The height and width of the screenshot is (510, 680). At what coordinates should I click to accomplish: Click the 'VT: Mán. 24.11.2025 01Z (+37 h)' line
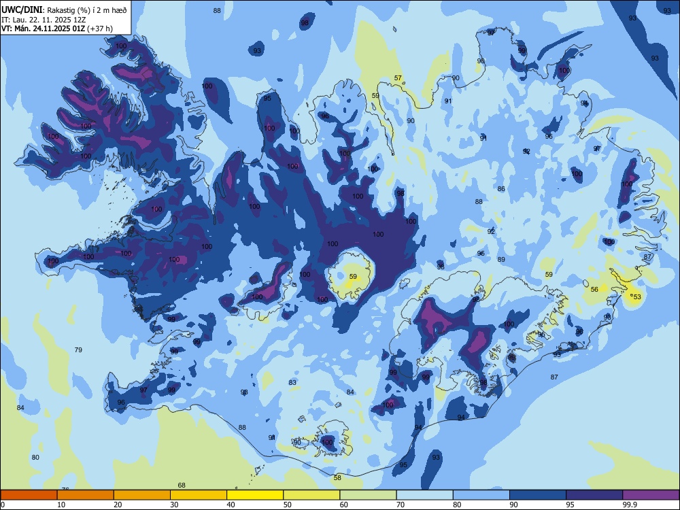[57, 28]
